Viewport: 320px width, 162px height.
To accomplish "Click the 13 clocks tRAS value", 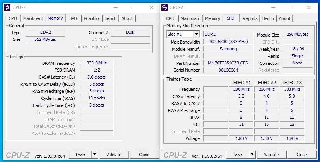I will (x=96, y=98).
